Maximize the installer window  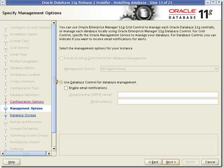[x=213, y=2]
